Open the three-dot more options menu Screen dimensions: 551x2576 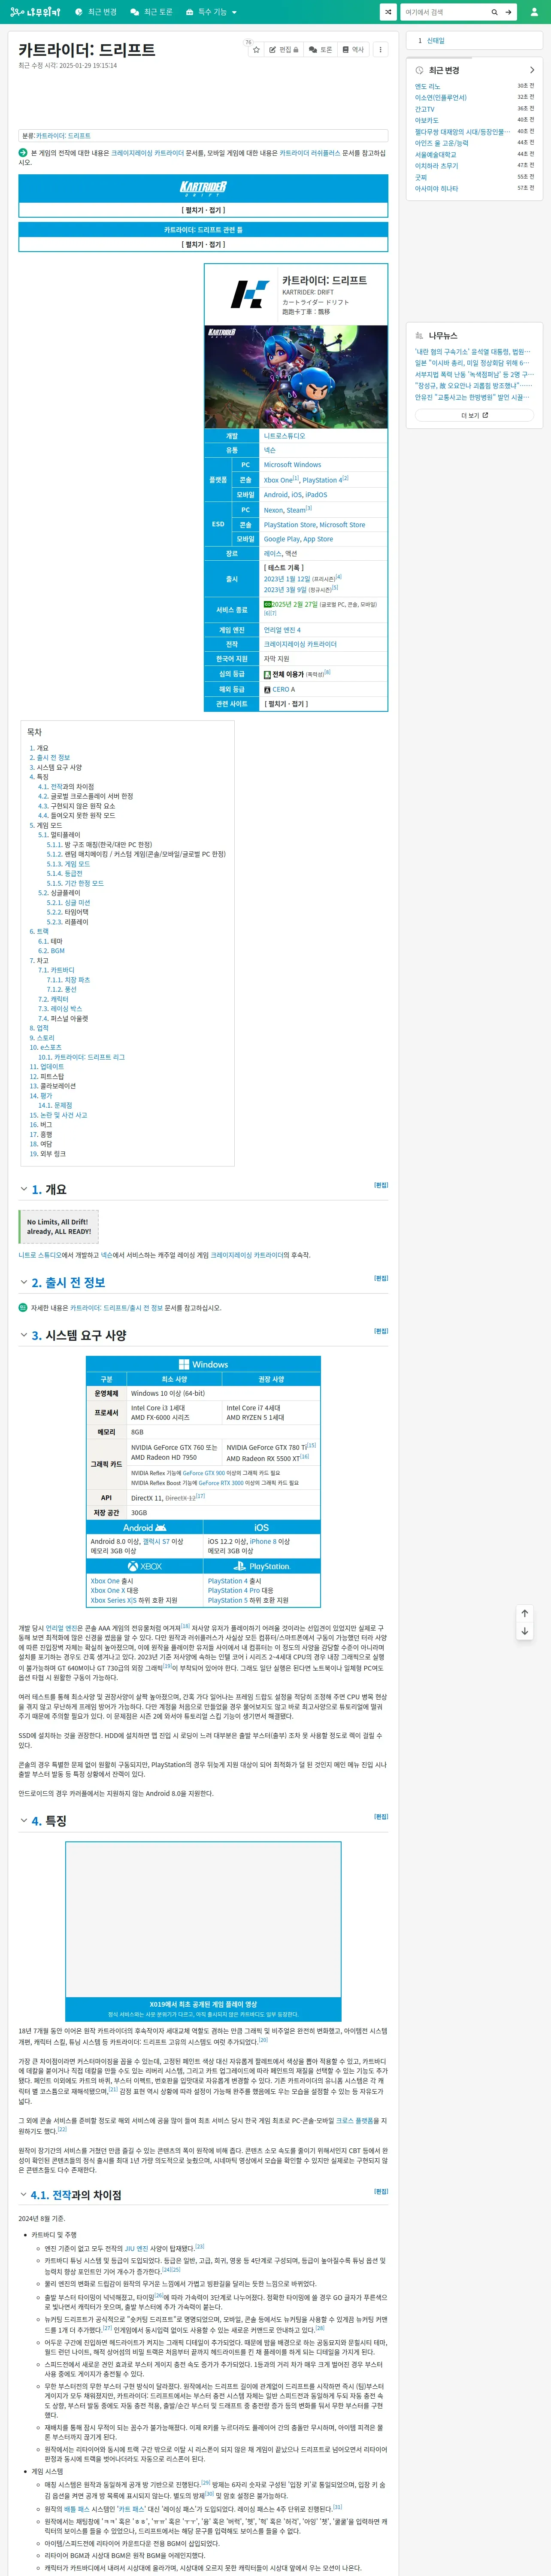pos(380,49)
